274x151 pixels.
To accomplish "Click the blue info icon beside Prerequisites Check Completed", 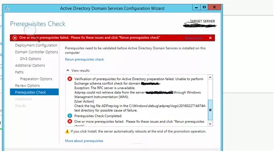I will tap(70, 116).
